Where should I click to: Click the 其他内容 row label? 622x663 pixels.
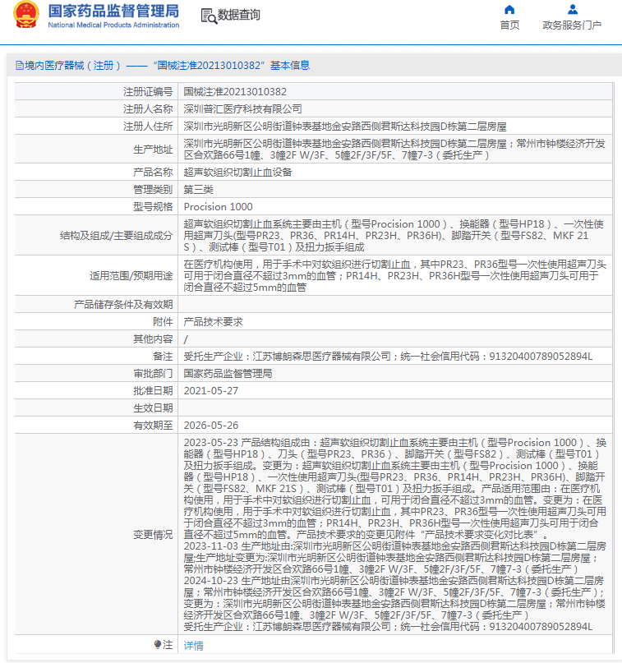pos(153,339)
